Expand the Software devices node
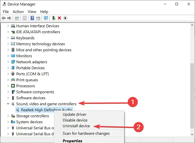The width and height of the screenshot is (195, 143). pos(8,98)
